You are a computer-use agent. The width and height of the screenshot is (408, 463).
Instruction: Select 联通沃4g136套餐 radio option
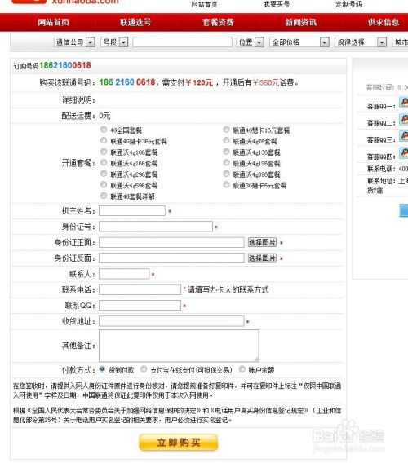226,152
